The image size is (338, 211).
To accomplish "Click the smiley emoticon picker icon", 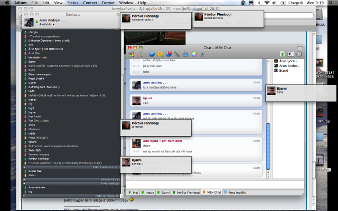I will click(x=160, y=54).
